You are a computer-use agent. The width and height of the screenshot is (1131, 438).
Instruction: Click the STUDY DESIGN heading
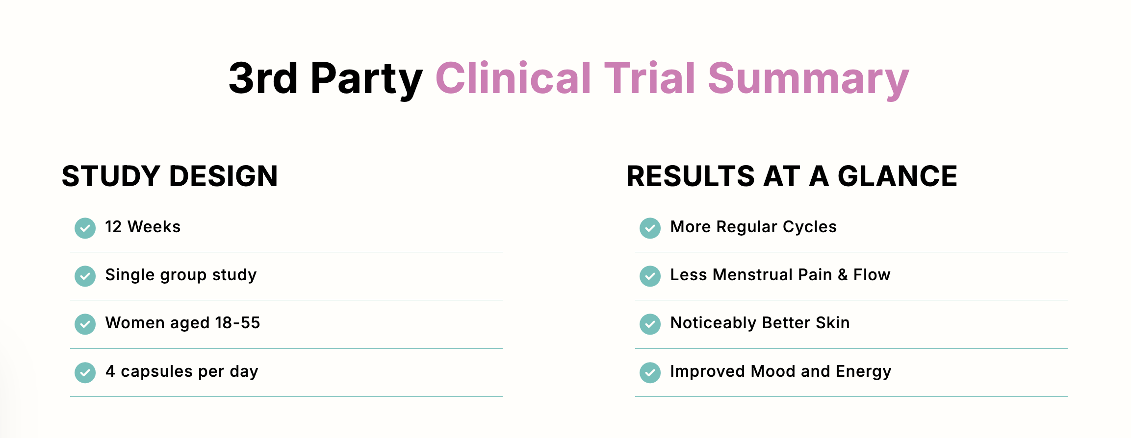pyautogui.click(x=170, y=176)
